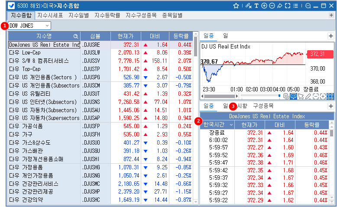This screenshot has width=337, height=207.
Task: Click the share arrow icon in title bar
Action: click(279, 6)
